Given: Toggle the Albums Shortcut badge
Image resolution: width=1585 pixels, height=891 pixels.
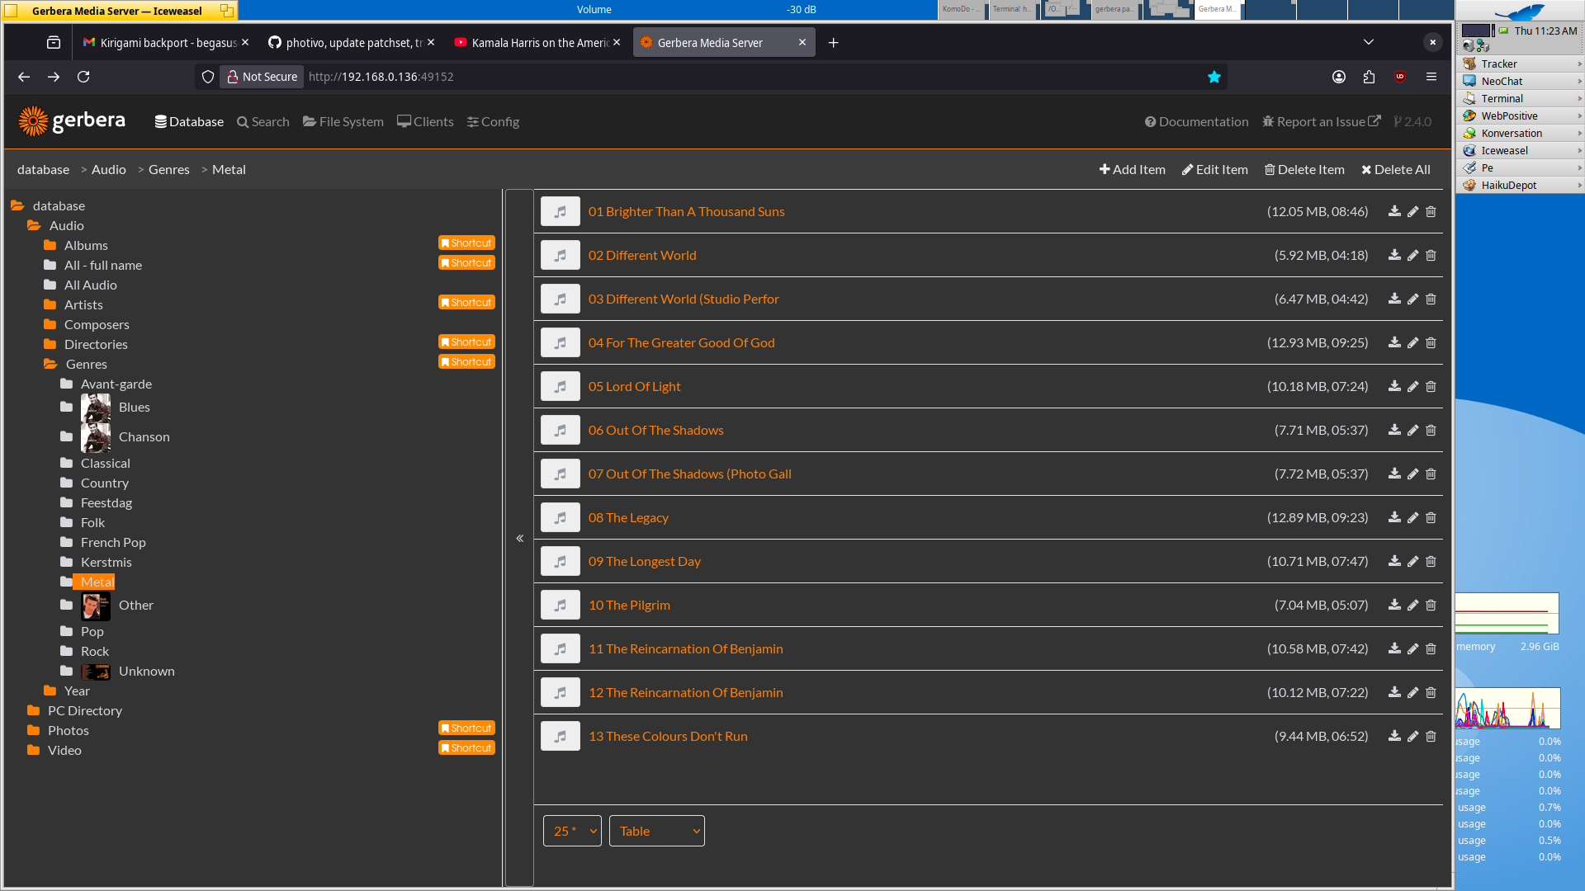Looking at the screenshot, I should 466,243.
